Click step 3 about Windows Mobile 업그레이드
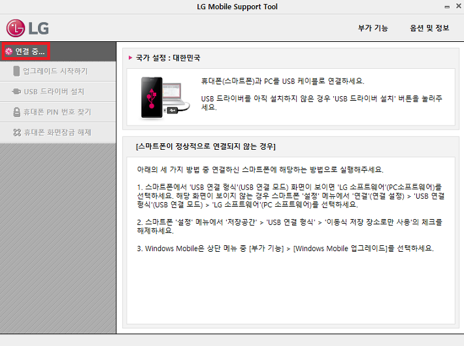 [286, 249]
